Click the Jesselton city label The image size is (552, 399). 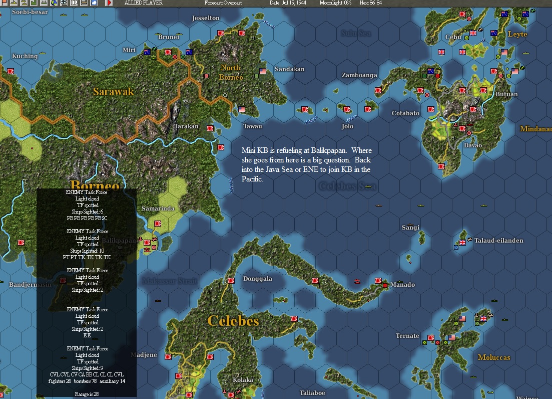tap(206, 18)
